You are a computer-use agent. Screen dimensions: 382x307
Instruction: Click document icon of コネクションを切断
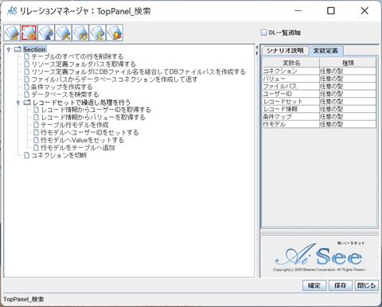[x=26, y=155]
